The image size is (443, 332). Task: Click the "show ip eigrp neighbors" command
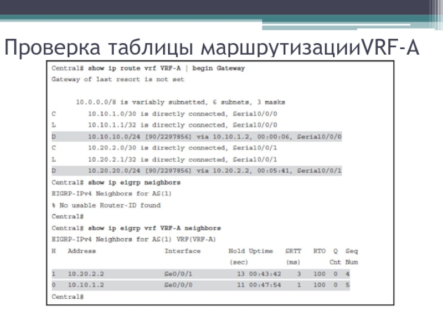(x=134, y=182)
